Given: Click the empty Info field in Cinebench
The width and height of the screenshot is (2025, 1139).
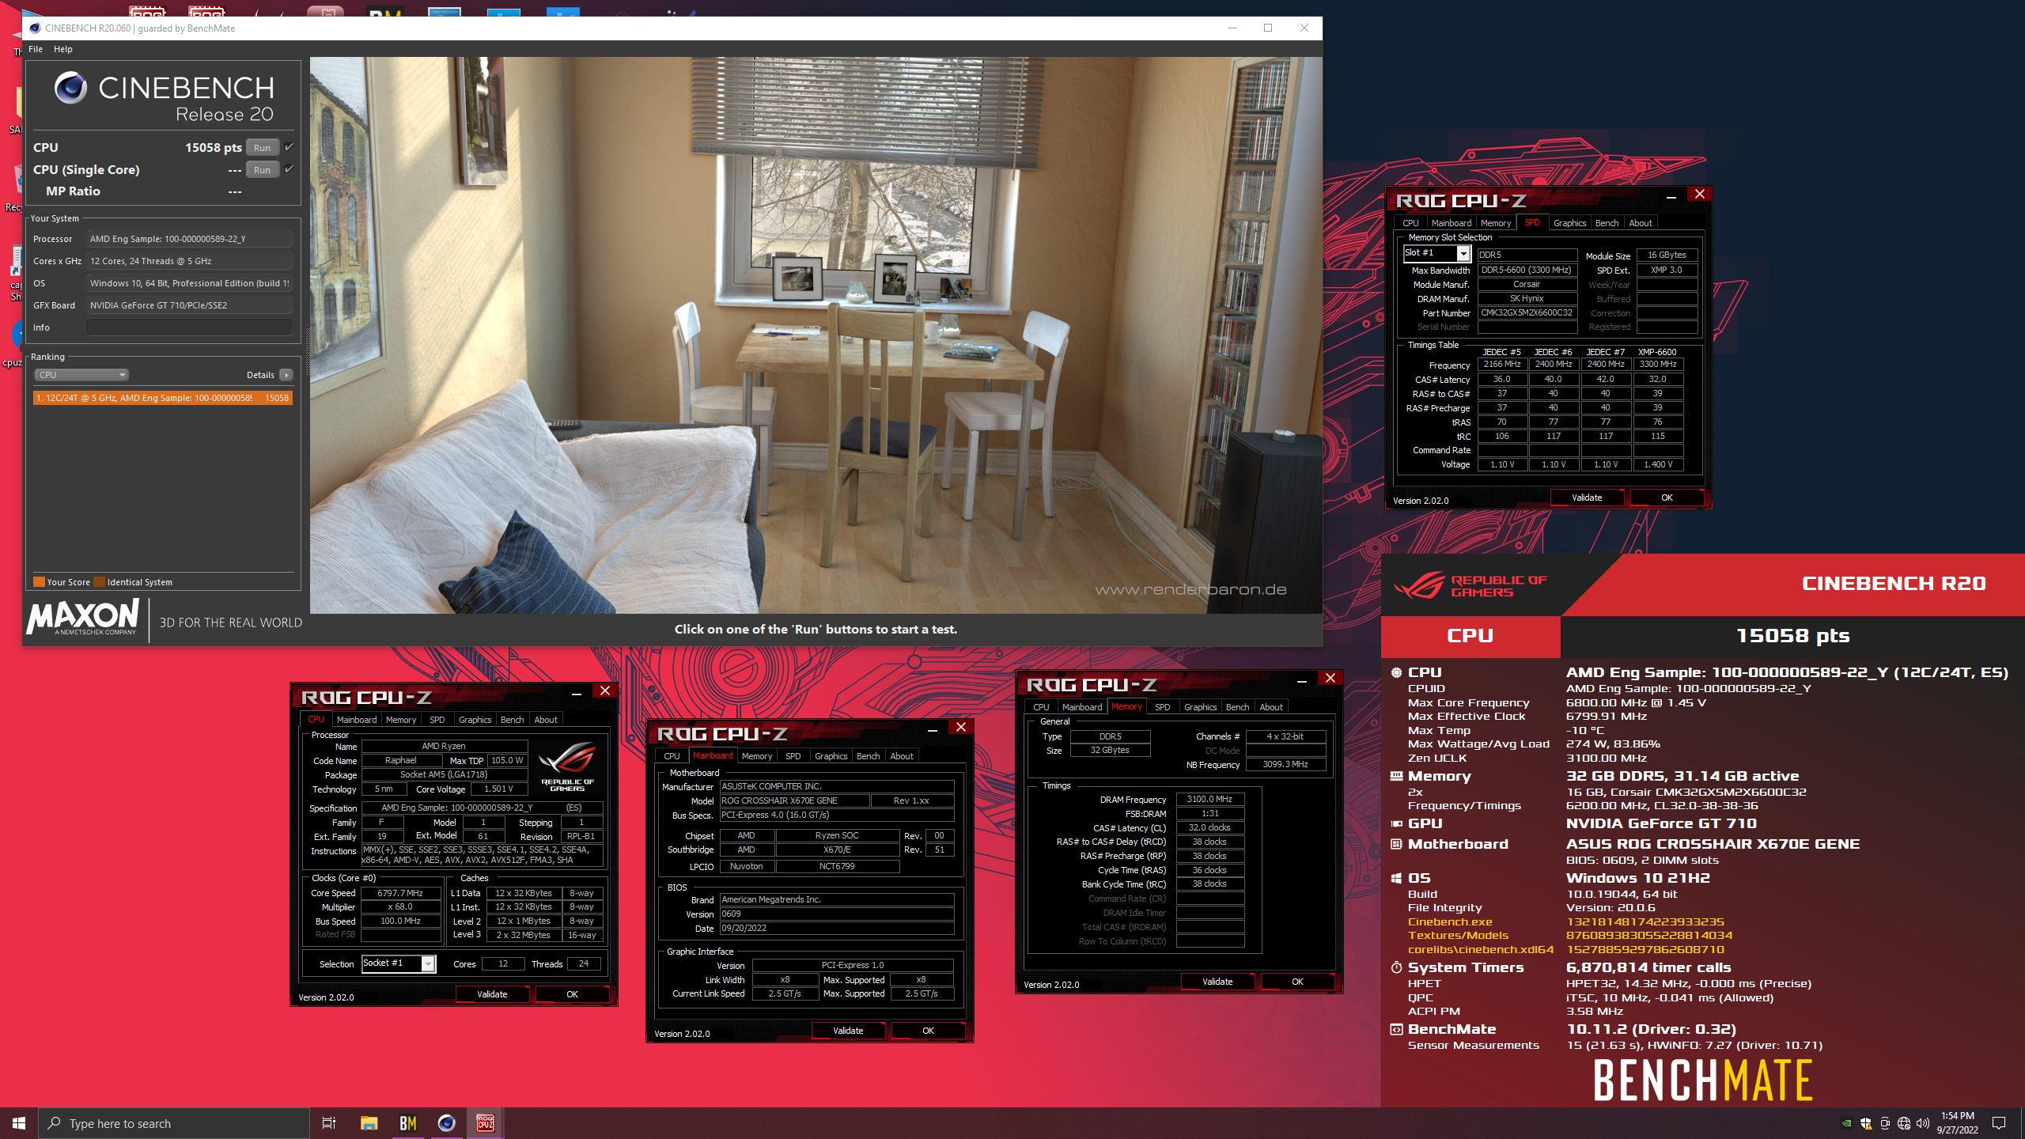Looking at the screenshot, I should [x=189, y=327].
